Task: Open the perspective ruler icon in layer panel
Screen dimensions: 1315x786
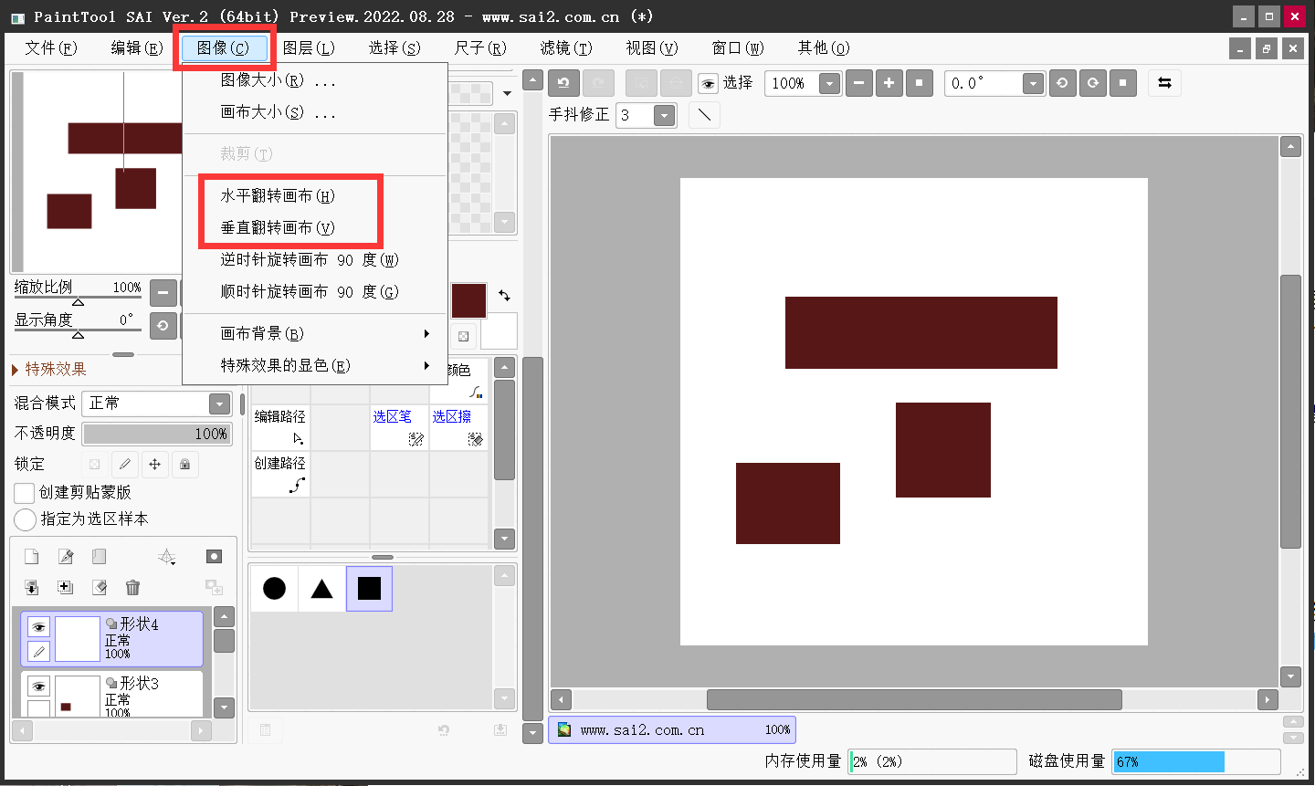Action: 166,557
